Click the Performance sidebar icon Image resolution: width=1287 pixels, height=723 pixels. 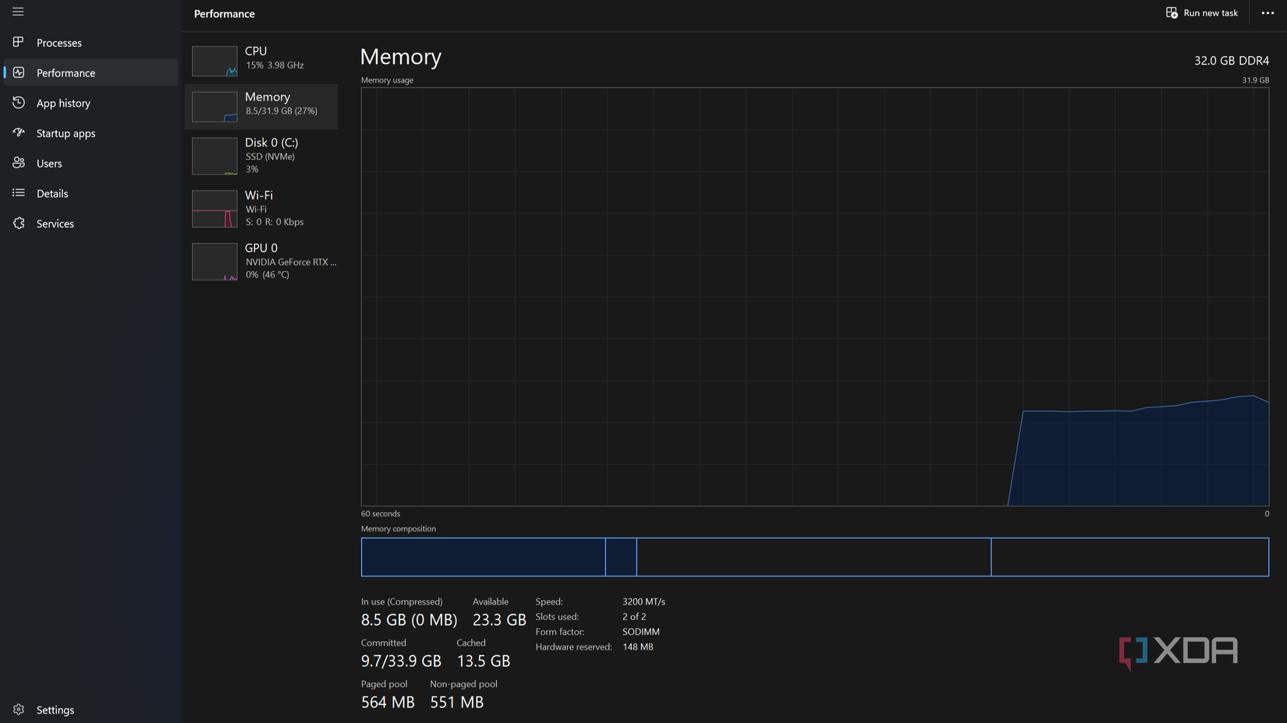point(18,72)
